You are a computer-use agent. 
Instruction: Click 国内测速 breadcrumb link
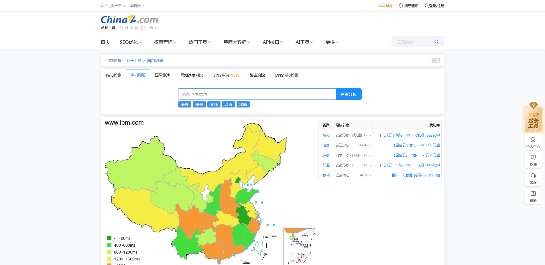[155, 61]
